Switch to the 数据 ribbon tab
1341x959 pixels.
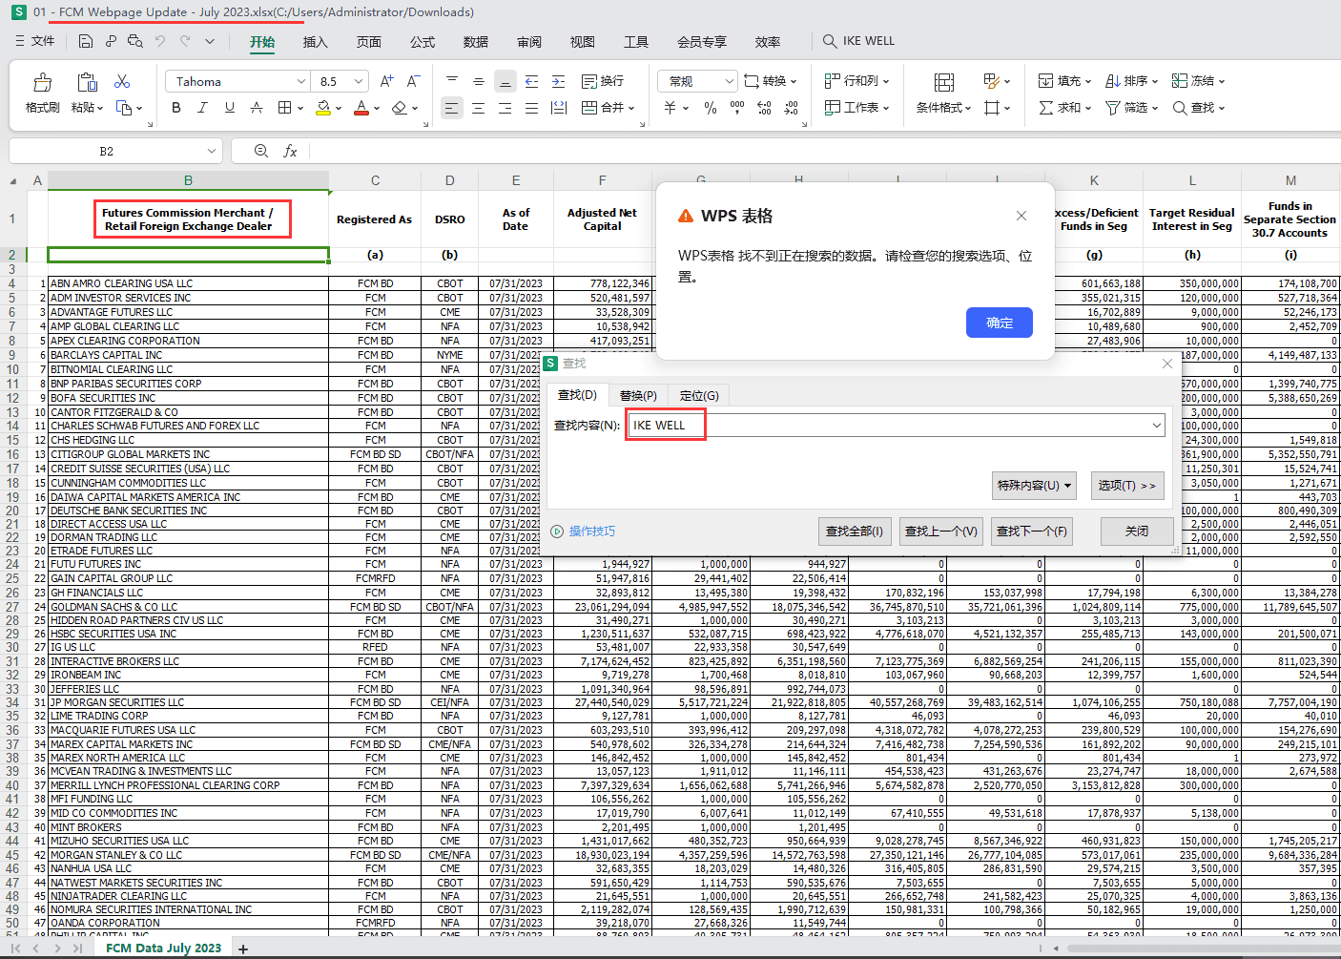coord(475,42)
